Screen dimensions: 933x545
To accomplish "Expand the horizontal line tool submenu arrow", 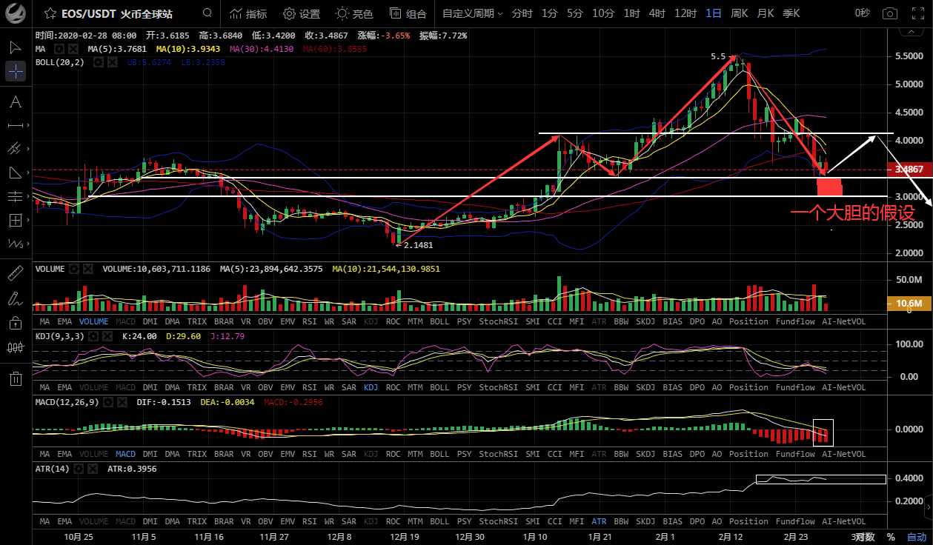I will pyautogui.click(x=28, y=125).
